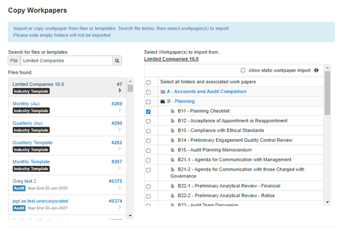Open chevron for Monthly Template file
Screen dimensions: 354x231
(119, 168)
